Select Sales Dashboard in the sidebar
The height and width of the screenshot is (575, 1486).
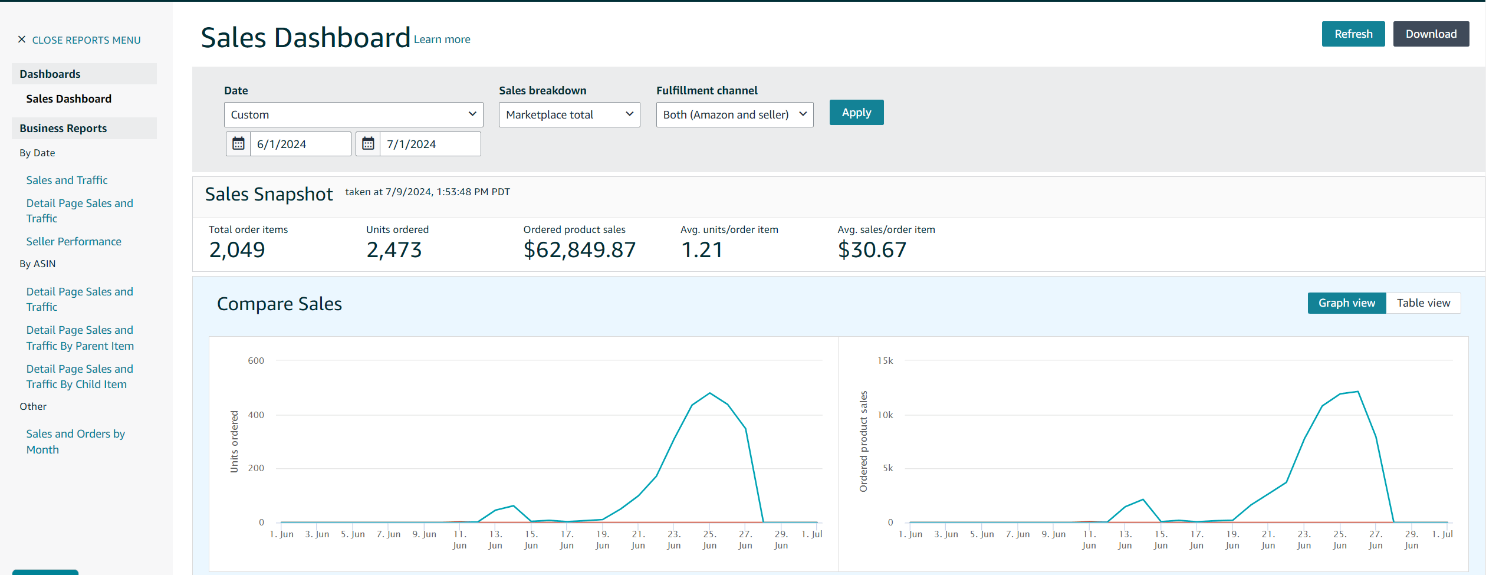point(68,99)
